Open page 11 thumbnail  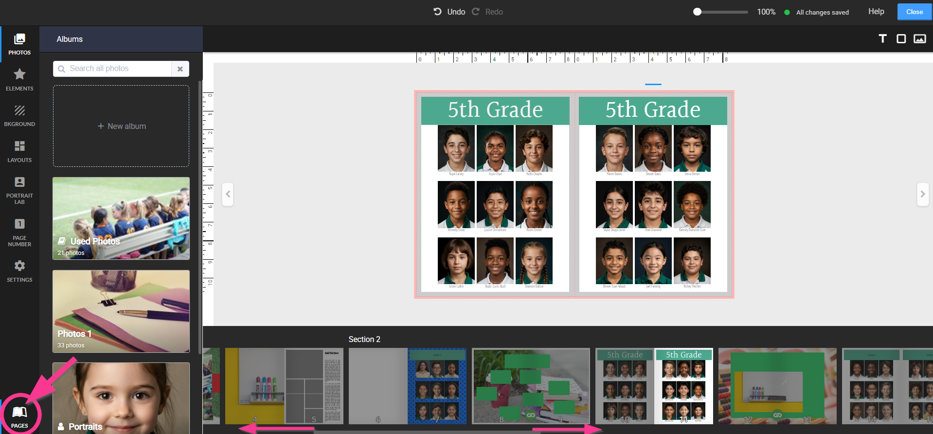pos(683,386)
